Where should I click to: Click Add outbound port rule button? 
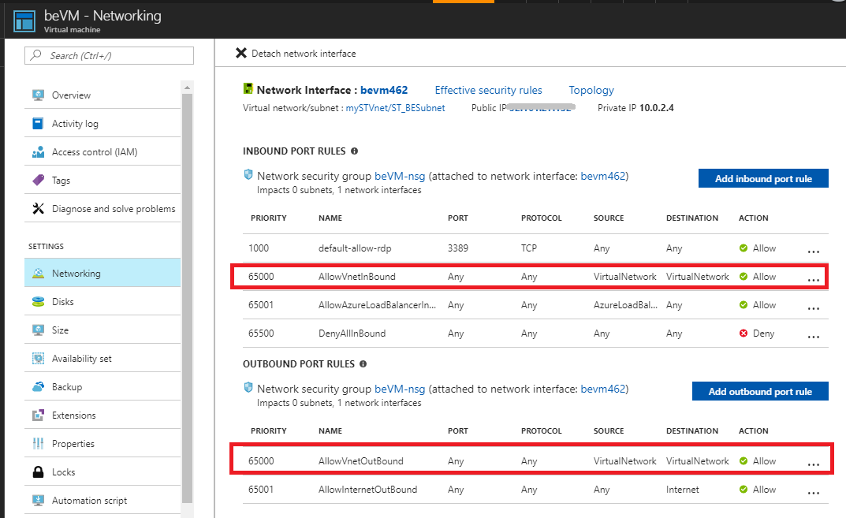[x=760, y=392]
